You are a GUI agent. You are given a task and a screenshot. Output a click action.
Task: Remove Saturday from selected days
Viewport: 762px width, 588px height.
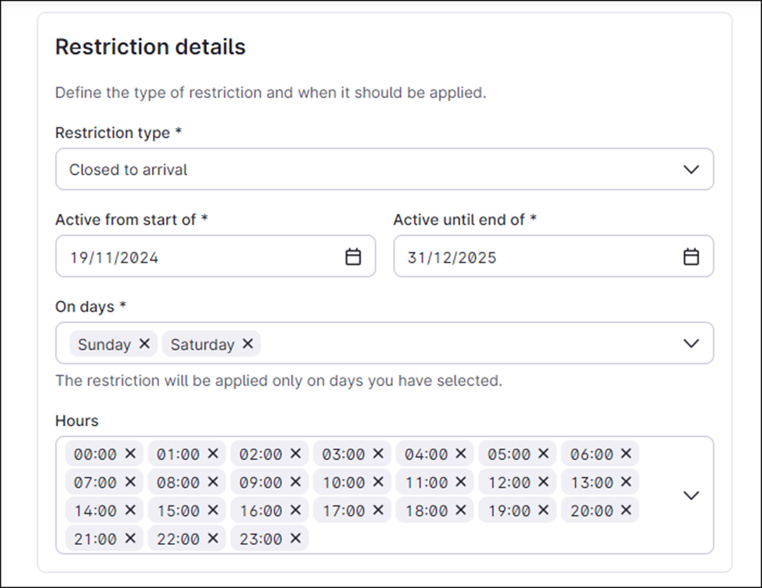(x=248, y=344)
